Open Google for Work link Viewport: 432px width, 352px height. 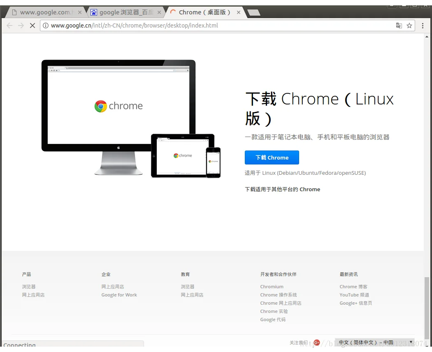(x=119, y=295)
